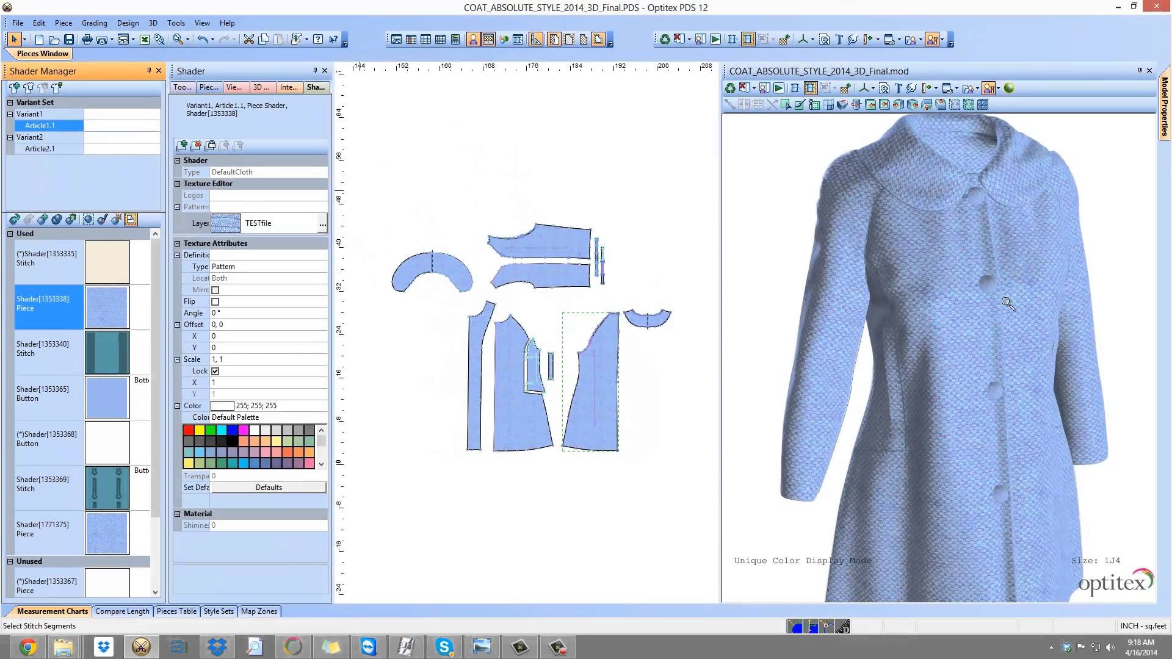This screenshot has height=659, width=1172.
Task: Click the Add Shader icon in Shader panel
Action: [182, 146]
